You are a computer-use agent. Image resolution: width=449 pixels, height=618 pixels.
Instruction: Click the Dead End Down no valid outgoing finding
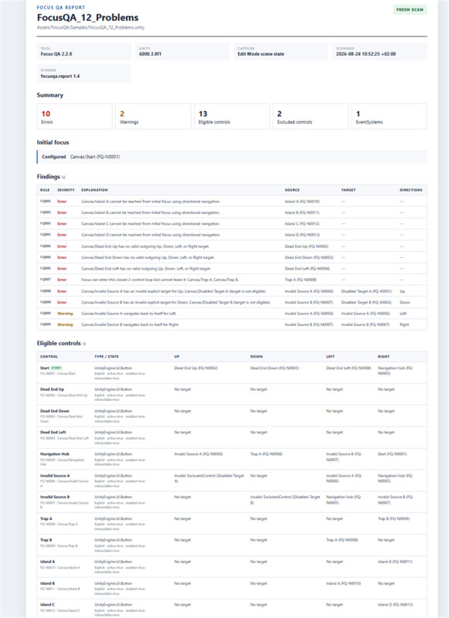pyautogui.click(x=232, y=257)
